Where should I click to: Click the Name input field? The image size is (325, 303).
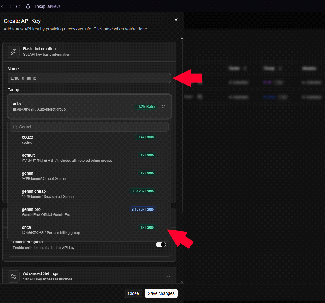tap(89, 78)
